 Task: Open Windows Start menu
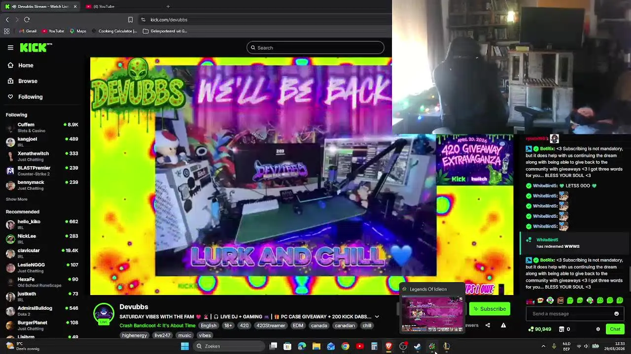pos(185,346)
